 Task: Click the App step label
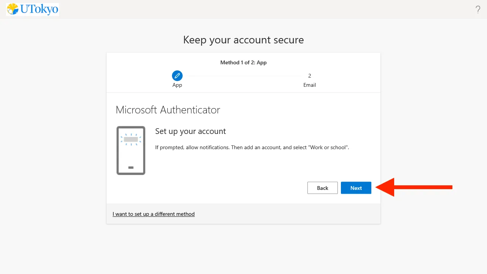click(177, 85)
